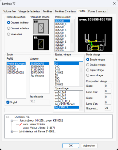
Task: Uncheck the Onglet checkbox
Action: pos(8,102)
